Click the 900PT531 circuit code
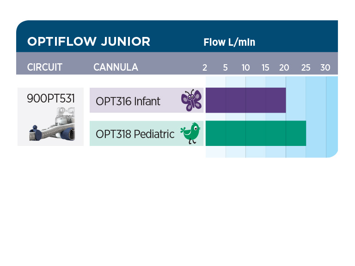The width and height of the screenshot is (355, 266). [x=51, y=98]
